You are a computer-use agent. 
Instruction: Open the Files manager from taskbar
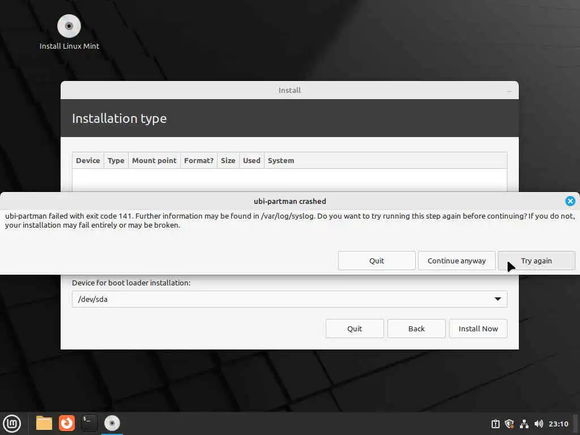tap(44, 423)
